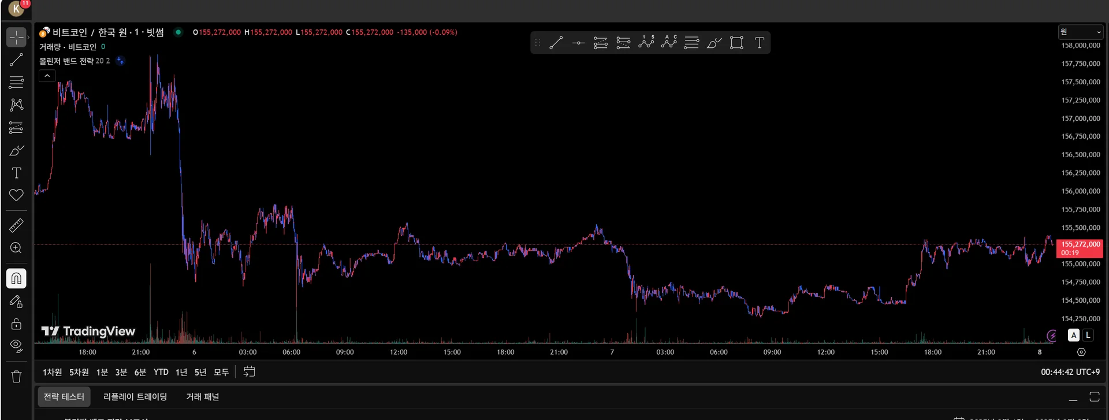
Task: Pick Fibonacci retracement in floating toolbar
Action: [691, 43]
